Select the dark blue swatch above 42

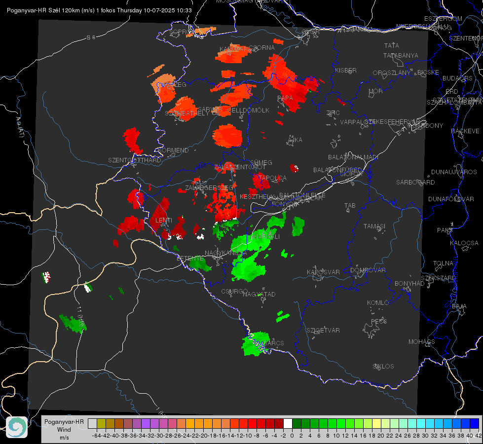point(475,423)
